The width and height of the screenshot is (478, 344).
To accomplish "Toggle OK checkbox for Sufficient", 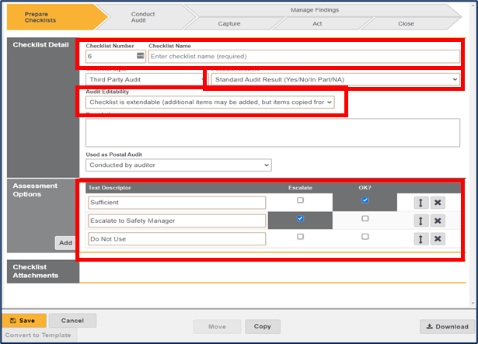I will (365, 200).
